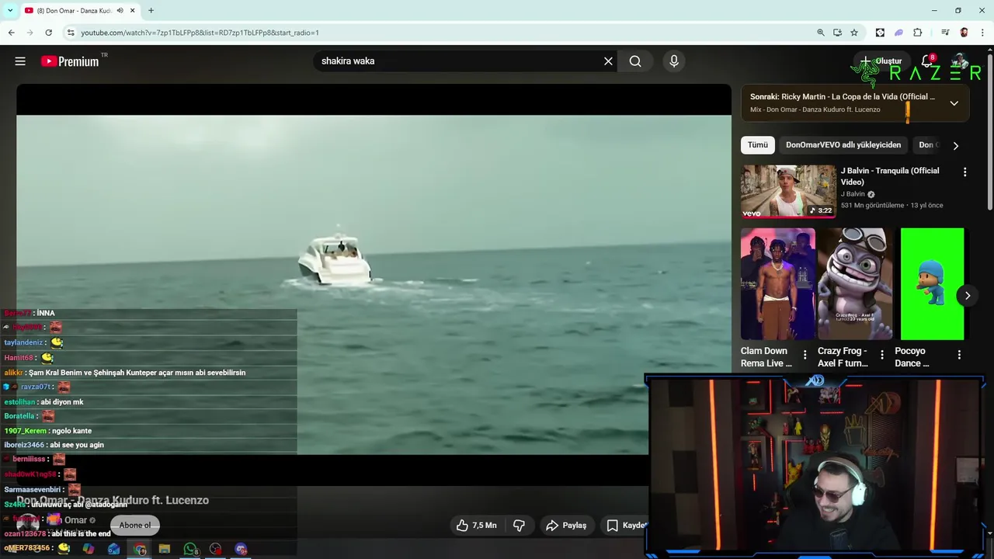Open options for Pocoyo Dance short

click(x=958, y=355)
